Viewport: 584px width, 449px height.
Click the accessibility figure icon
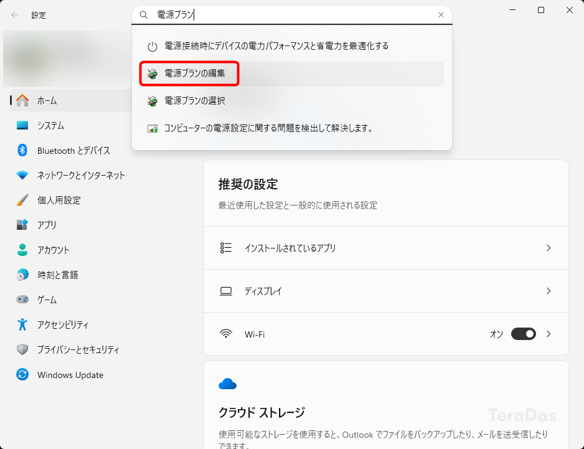pos(22,324)
